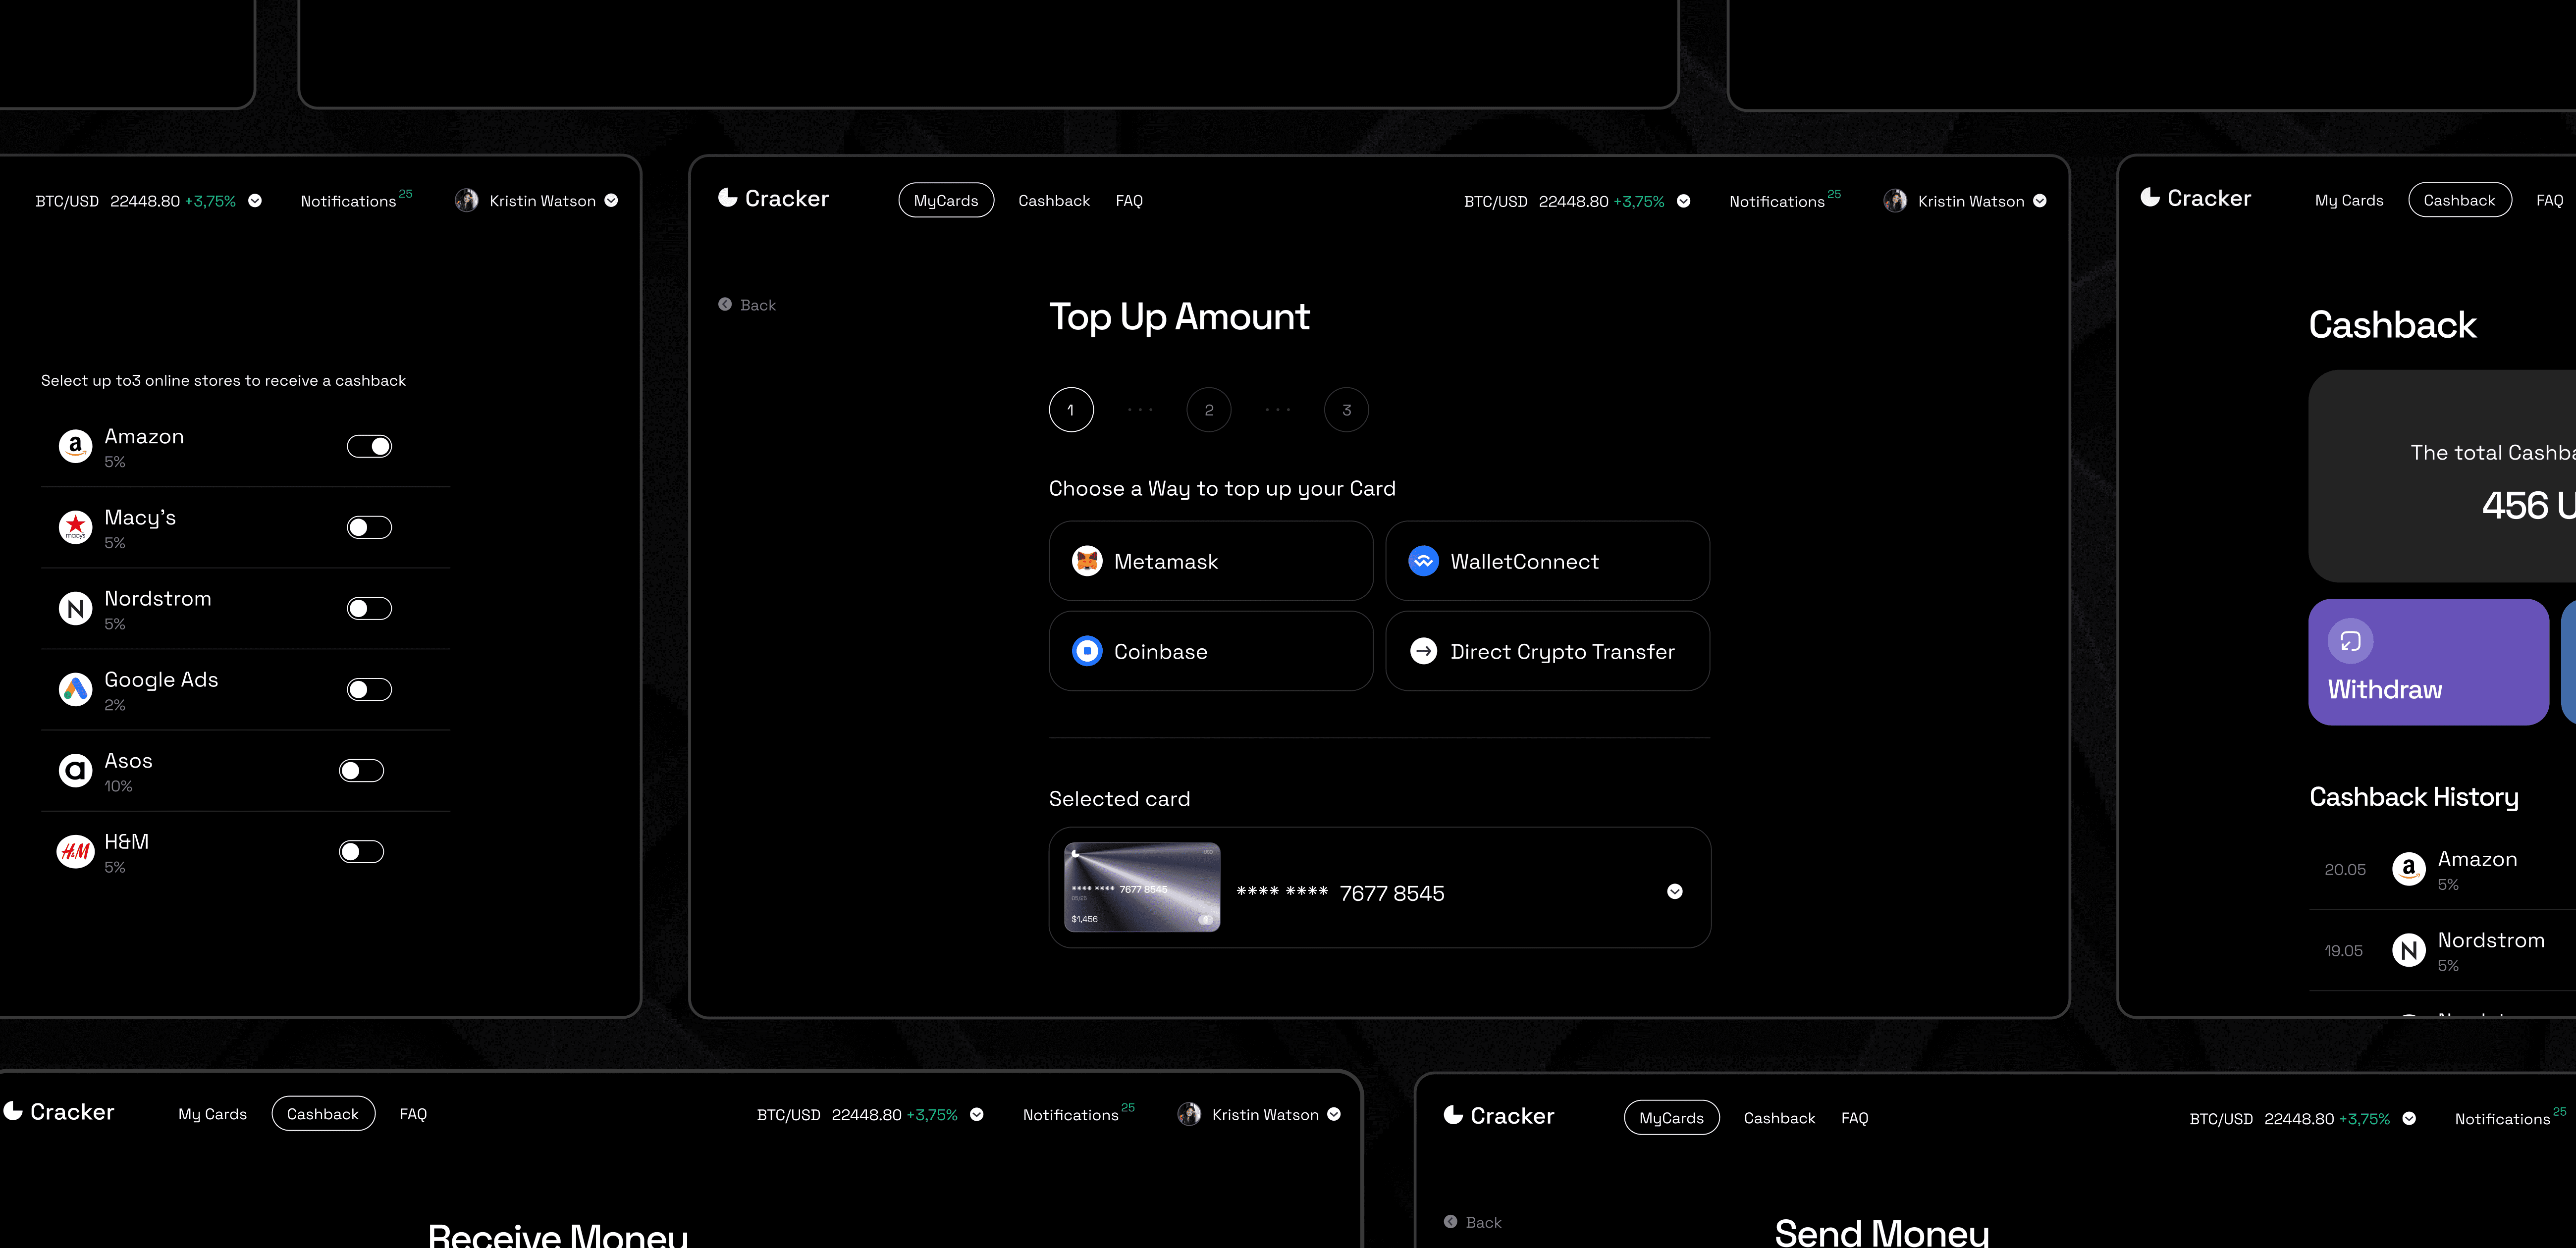Open the FAQ tab
2576x1248 pixels.
click(x=1129, y=200)
